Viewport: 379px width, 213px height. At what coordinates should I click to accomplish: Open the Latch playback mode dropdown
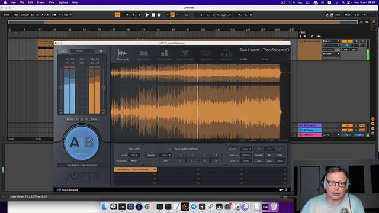165,155
